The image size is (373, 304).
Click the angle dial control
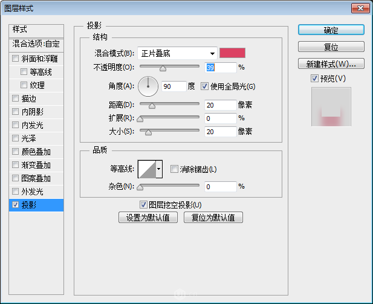148,86
